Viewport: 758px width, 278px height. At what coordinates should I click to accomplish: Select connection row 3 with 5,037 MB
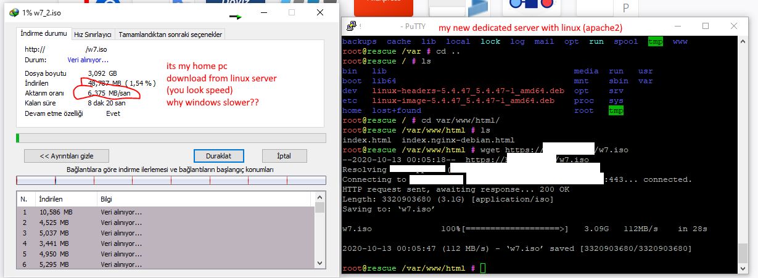point(166,233)
